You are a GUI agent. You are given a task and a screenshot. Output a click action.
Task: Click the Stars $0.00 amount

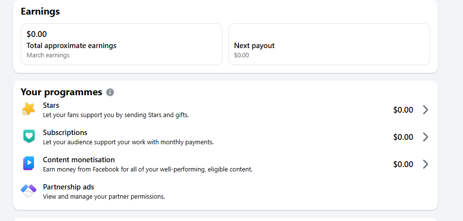403,110
